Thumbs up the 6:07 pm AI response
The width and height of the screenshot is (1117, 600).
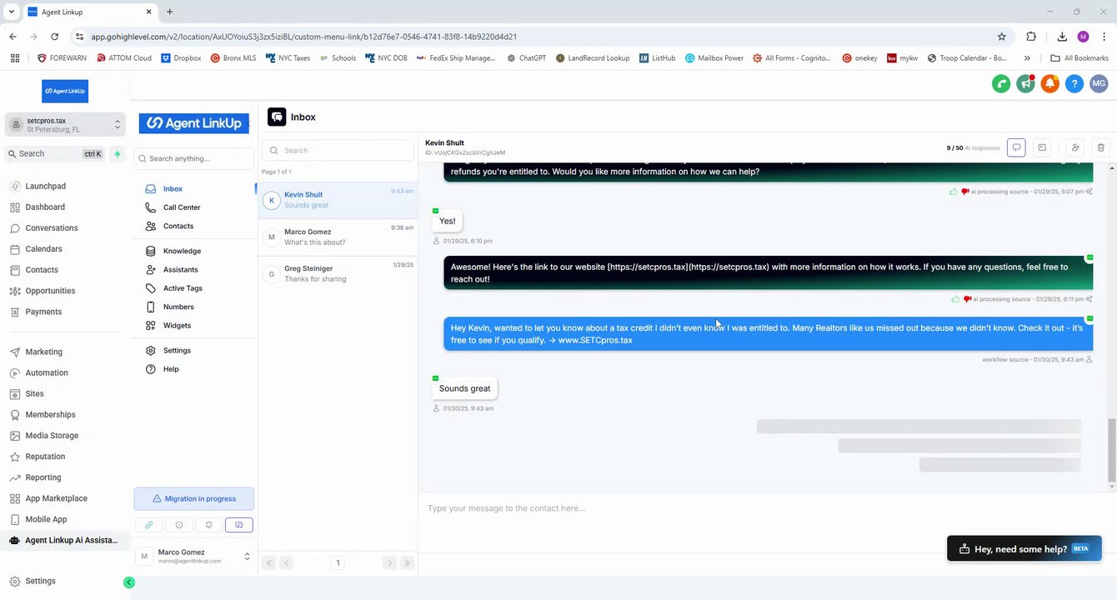click(953, 192)
